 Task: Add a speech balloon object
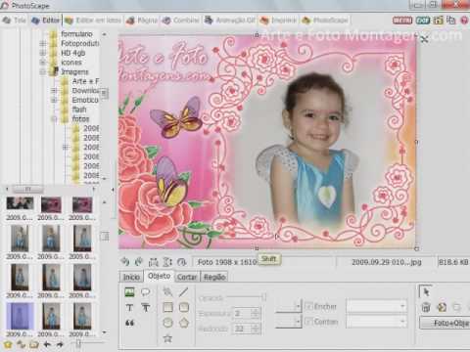146,292
